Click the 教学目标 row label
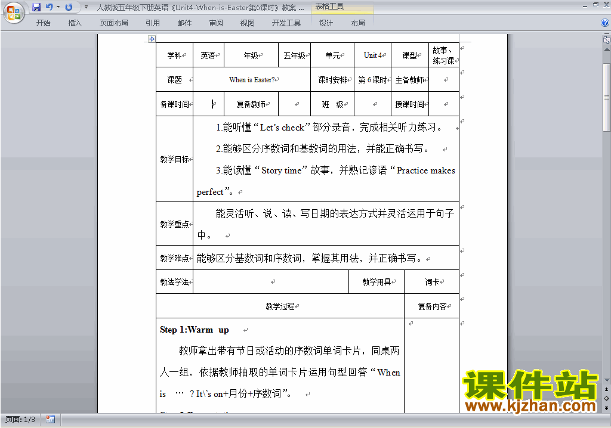The height and width of the screenshot is (428, 611). 175,159
